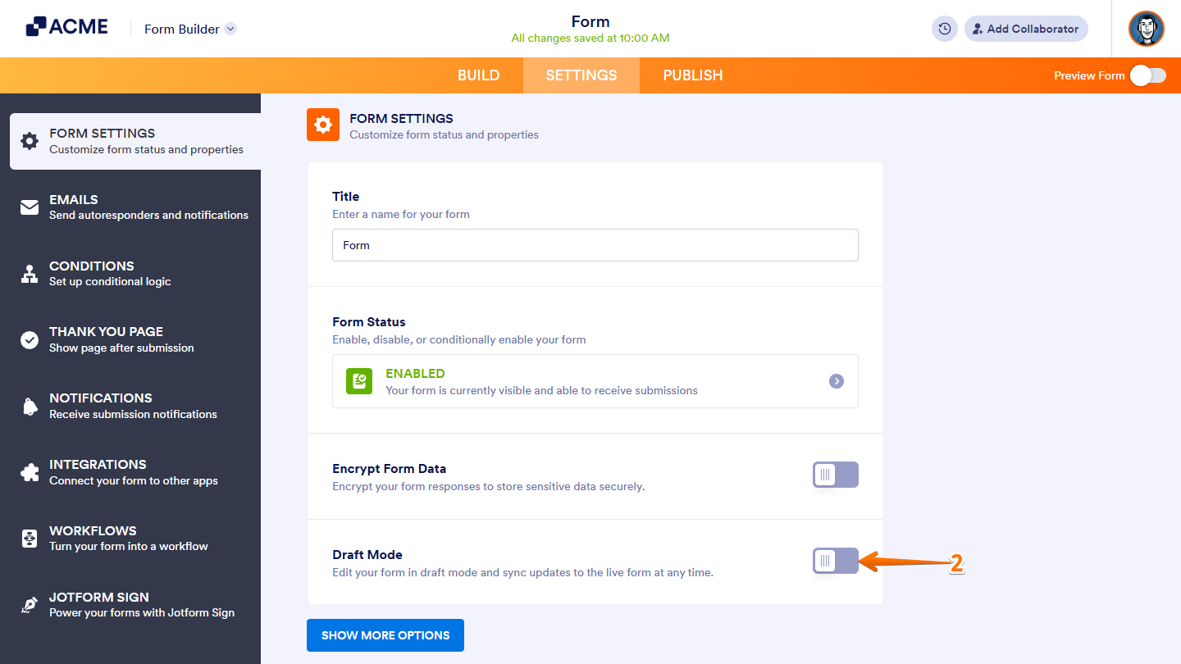Click the form Title input field
Screen dimensions: 1181x664
(595, 244)
